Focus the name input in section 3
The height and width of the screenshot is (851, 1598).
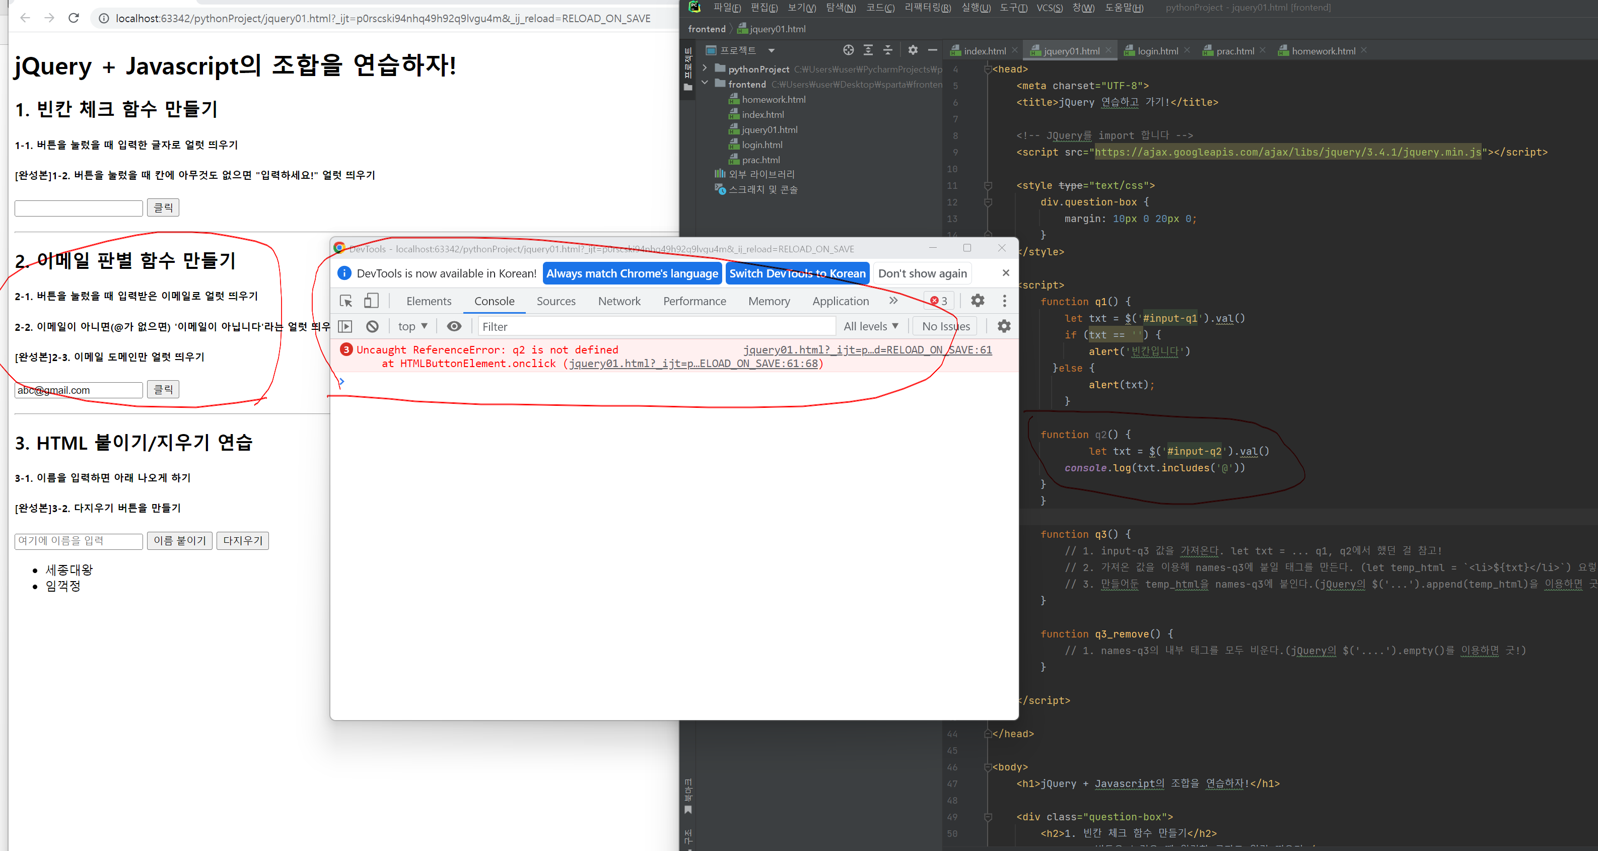click(x=79, y=541)
